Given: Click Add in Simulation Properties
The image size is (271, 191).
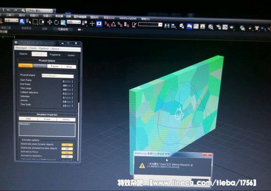Looking at the screenshot, I should coord(28,119).
